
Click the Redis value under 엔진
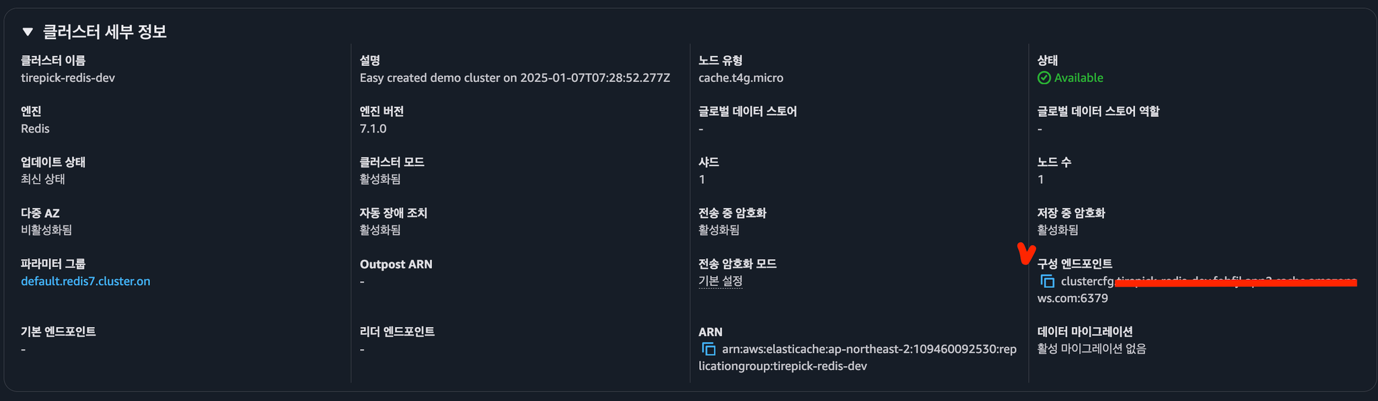point(35,129)
